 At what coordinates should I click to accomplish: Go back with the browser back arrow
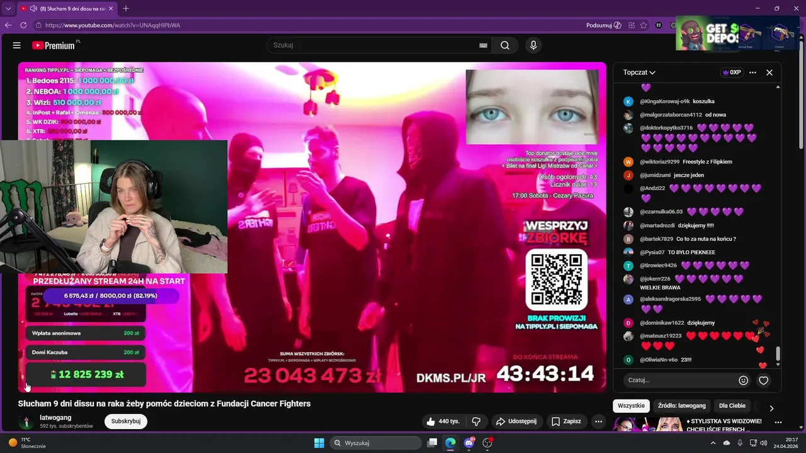click(8, 25)
